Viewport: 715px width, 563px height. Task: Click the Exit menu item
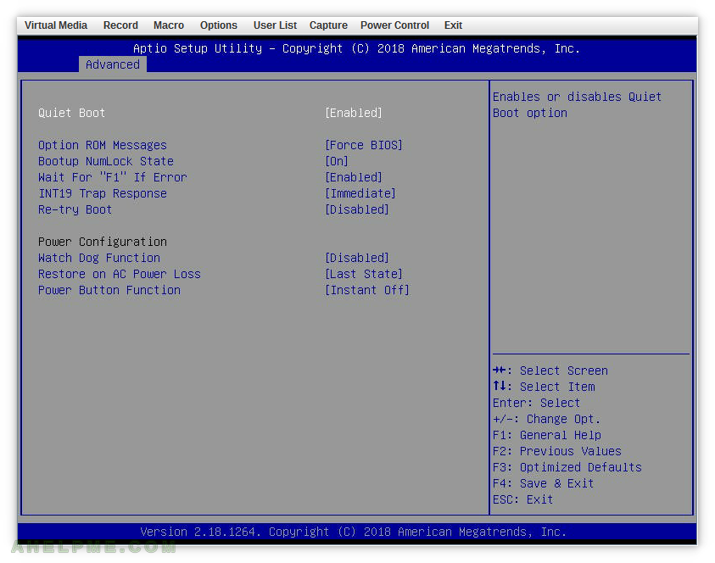453,25
